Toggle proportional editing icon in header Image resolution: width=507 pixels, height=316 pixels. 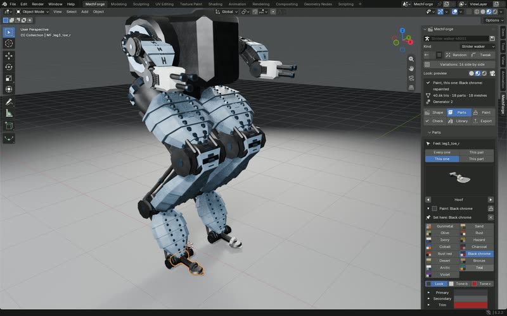(x=273, y=11)
